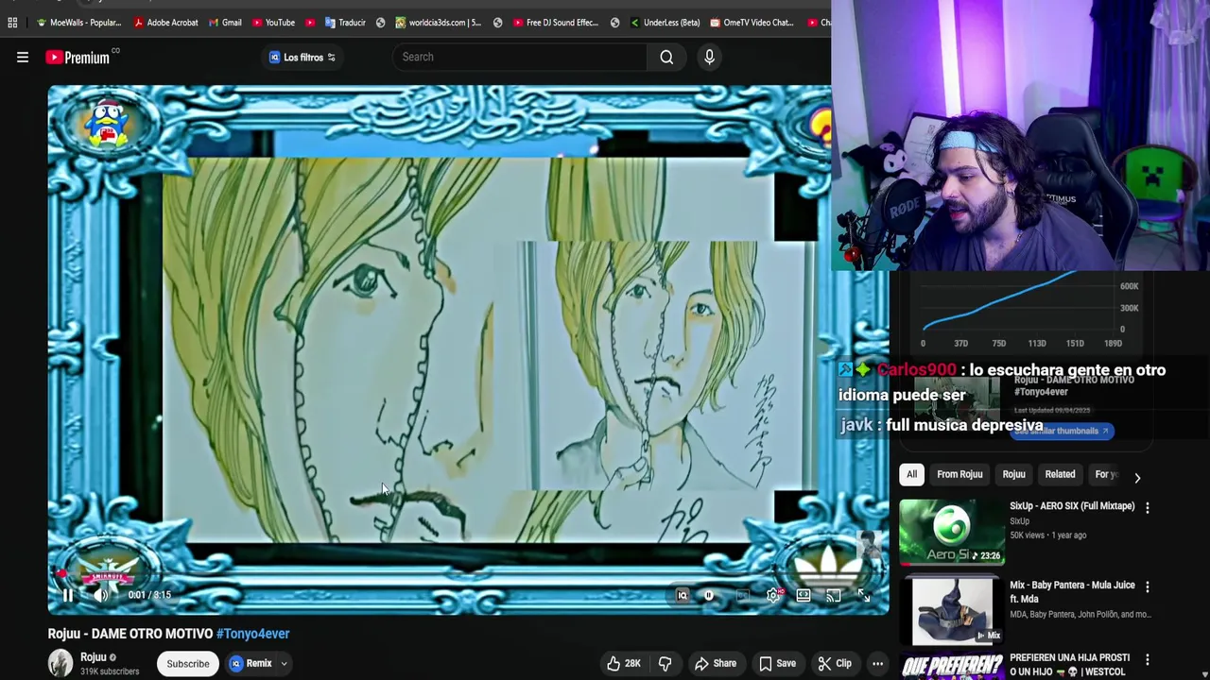Toggle autoplay switch in player
The width and height of the screenshot is (1210, 680).
pyautogui.click(x=709, y=595)
